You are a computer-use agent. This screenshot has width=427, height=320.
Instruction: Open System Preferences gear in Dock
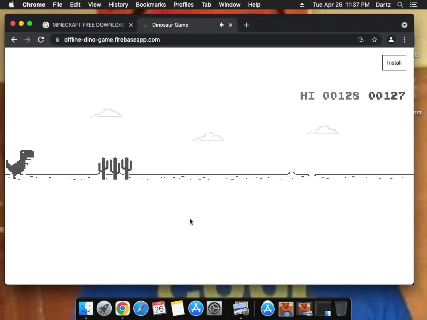[x=214, y=308]
